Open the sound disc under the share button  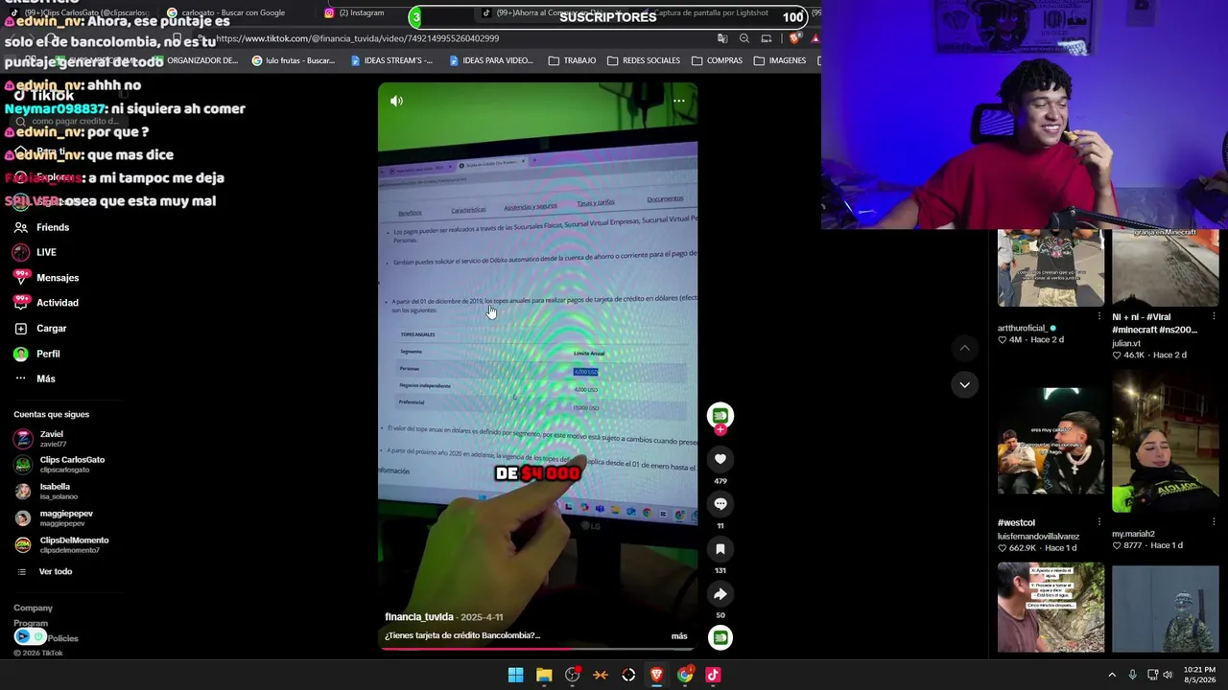click(x=720, y=637)
